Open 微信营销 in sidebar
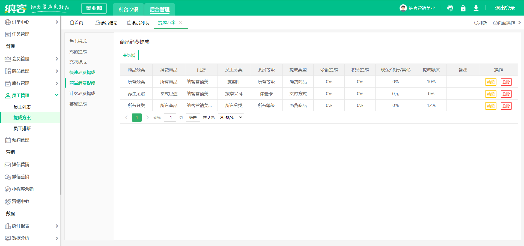This screenshot has height=246, width=524. 21,177
